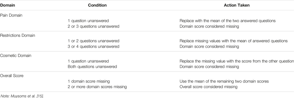Image resolution: width=294 pixels, height=98 pixels.
Task: Click the 'Both questions unanswered' cell
Action: 92,67
